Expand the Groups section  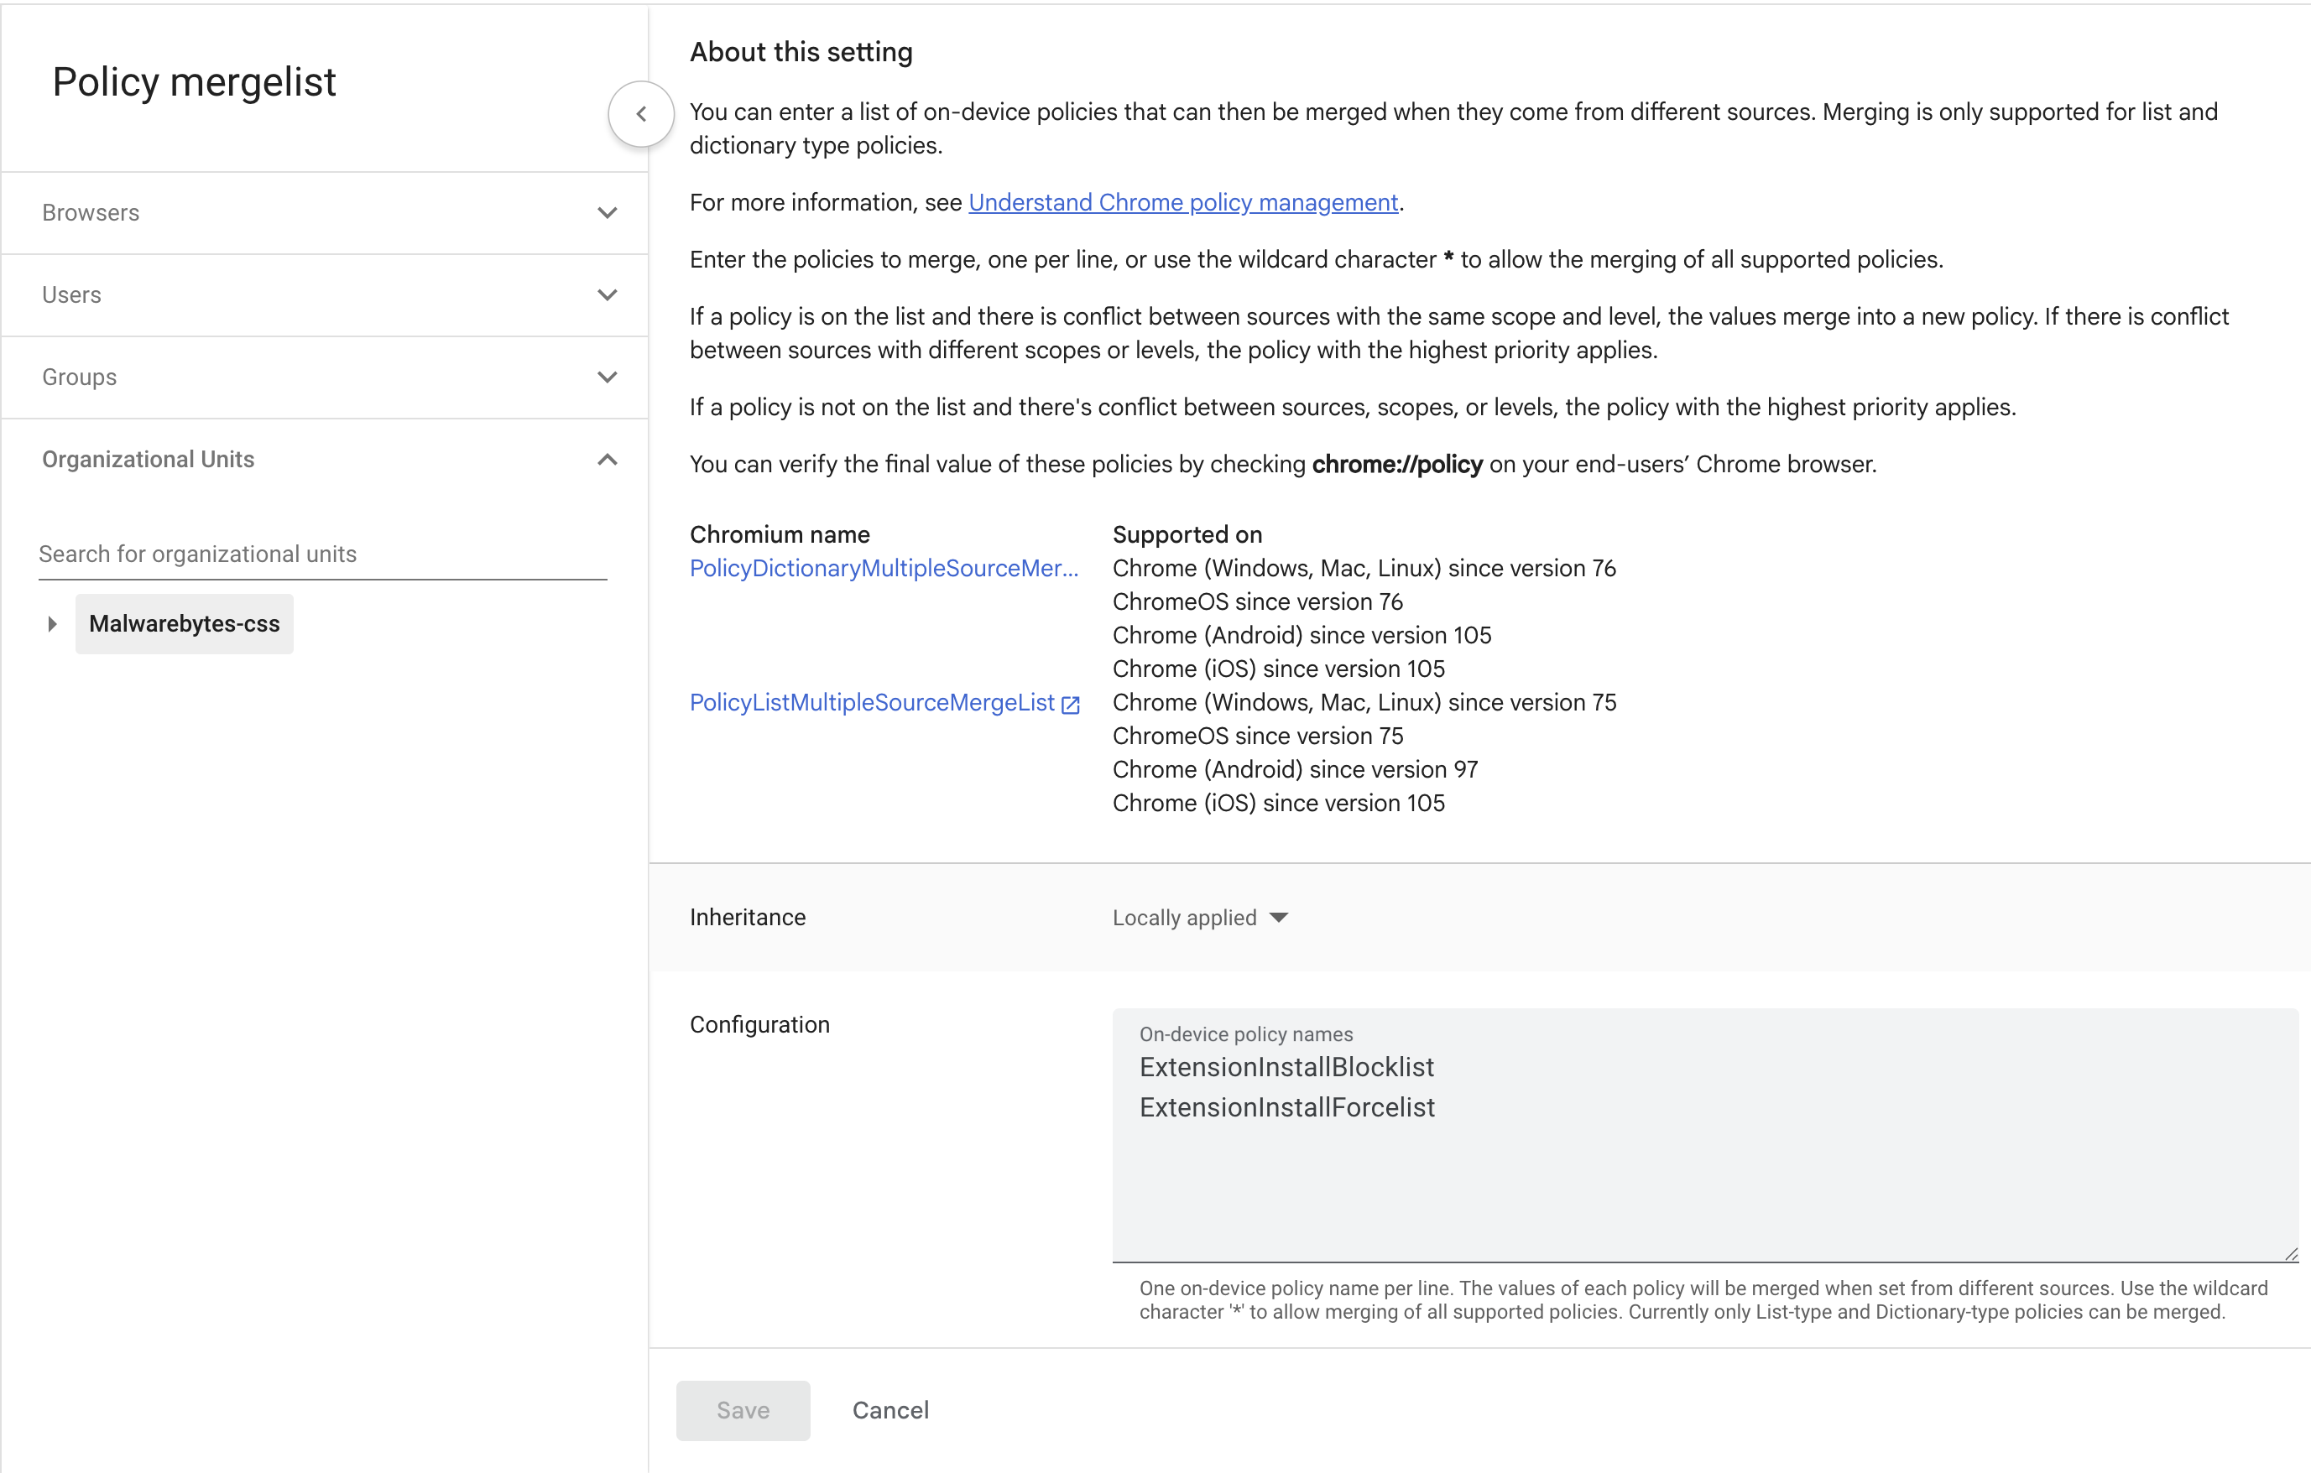point(325,377)
